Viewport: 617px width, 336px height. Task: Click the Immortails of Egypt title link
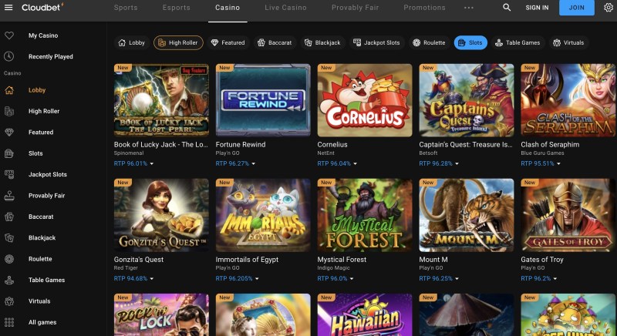click(x=247, y=260)
